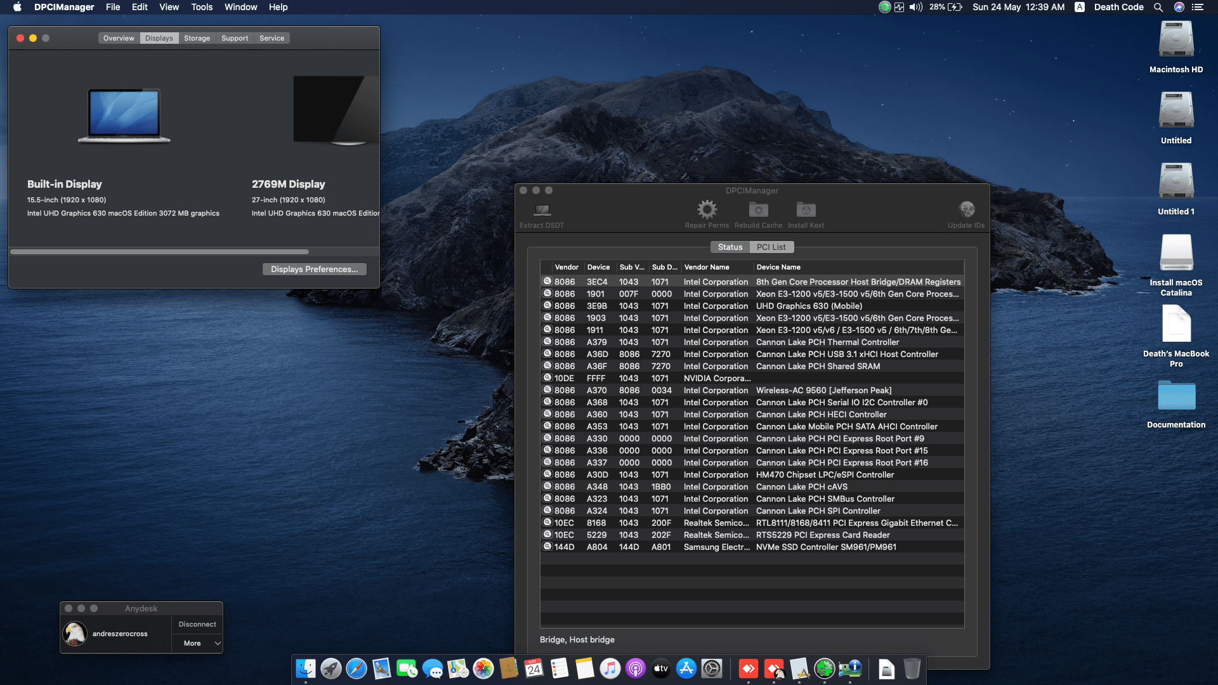Open Finder from the dock
Screen dimensions: 1218x685
[x=306, y=669]
